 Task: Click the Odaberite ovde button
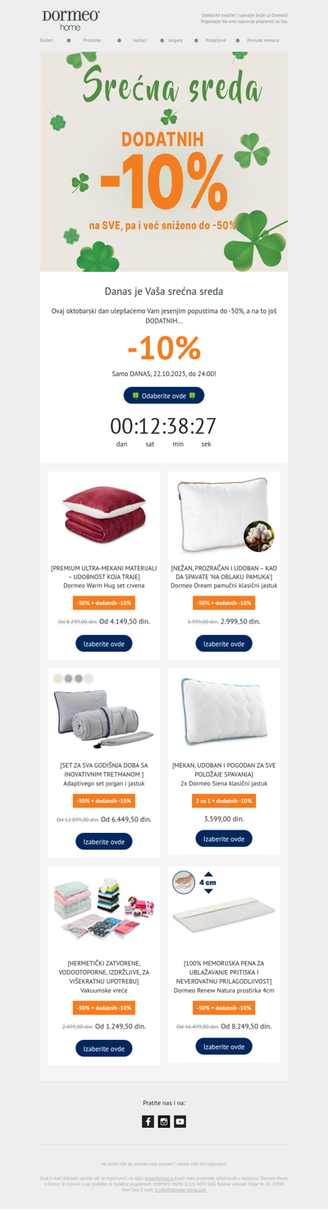[x=164, y=395]
